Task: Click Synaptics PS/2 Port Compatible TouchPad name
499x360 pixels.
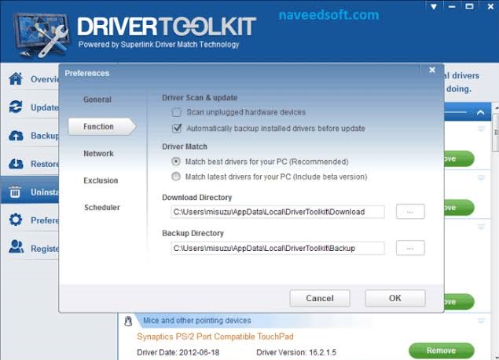Action: (x=215, y=336)
